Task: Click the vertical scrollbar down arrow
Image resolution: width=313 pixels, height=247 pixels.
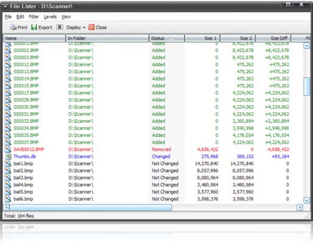Action: [307, 199]
